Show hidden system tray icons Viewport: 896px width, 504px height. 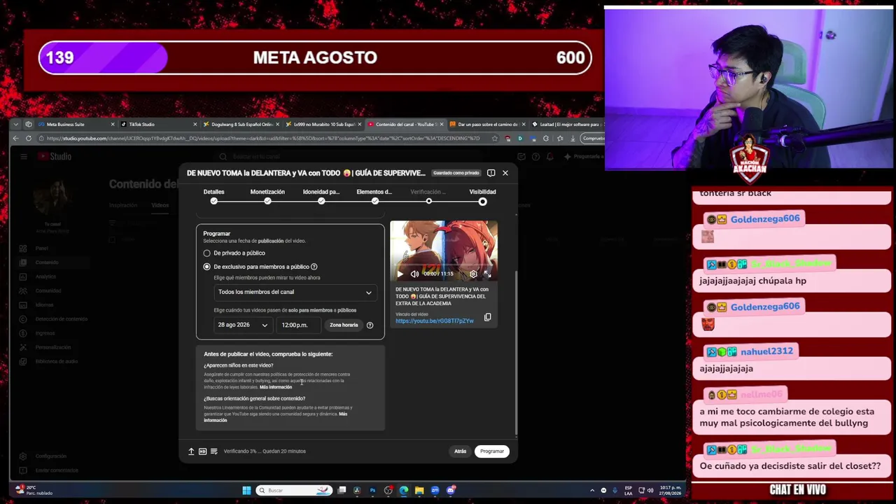click(592, 491)
